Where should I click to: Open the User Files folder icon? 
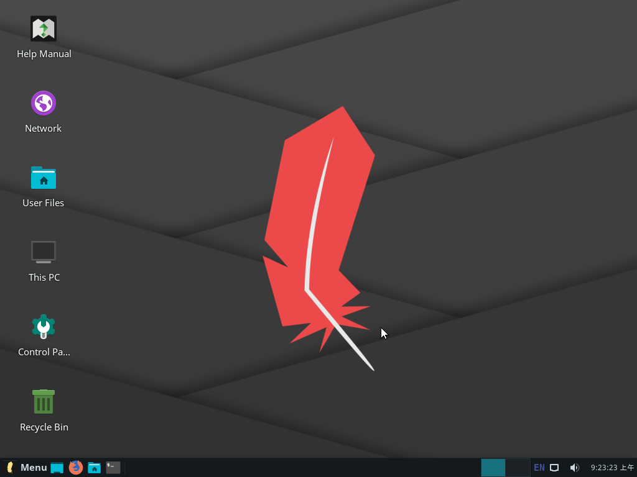44,178
